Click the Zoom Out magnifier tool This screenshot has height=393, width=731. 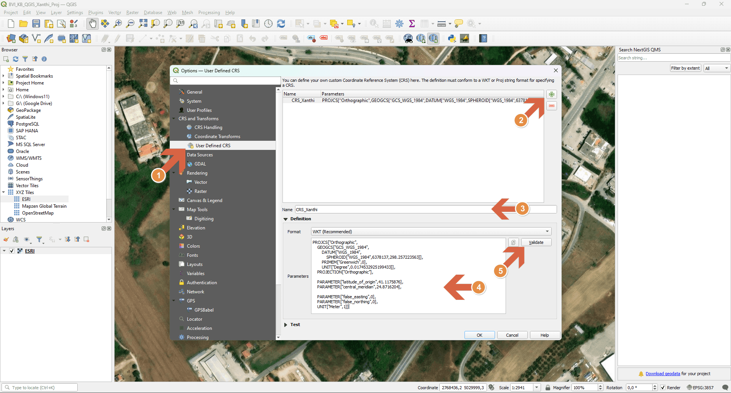click(130, 24)
